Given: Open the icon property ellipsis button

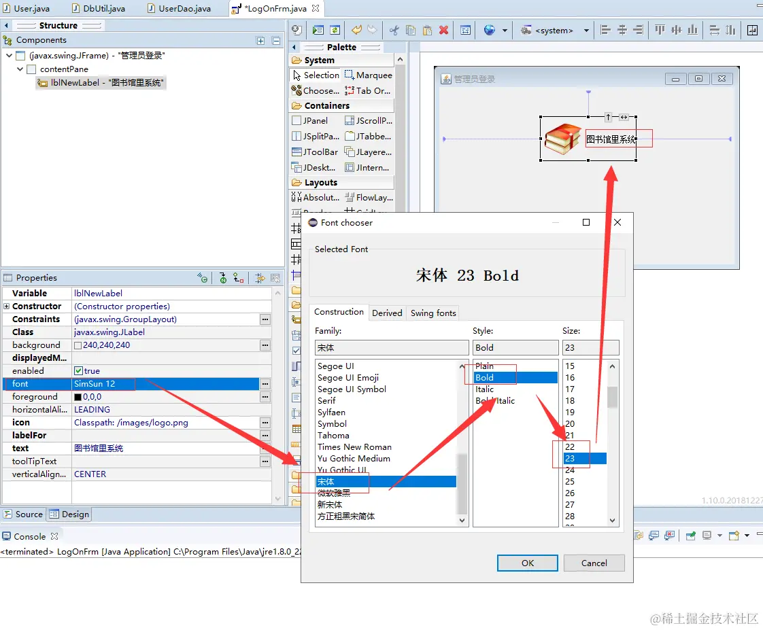Looking at the screenshot, I should (x=265, y=422).
